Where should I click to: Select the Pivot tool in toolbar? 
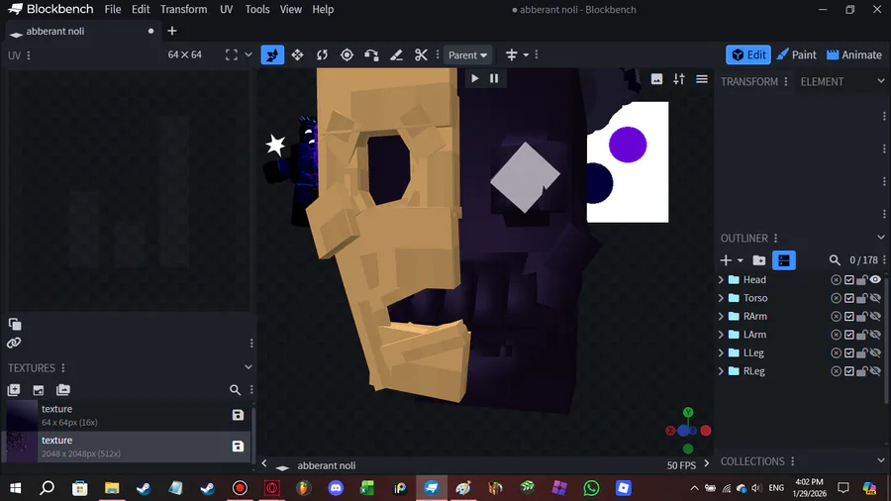tap(346, 55)
